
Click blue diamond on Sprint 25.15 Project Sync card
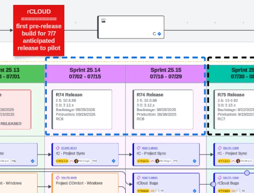(195, 161)
